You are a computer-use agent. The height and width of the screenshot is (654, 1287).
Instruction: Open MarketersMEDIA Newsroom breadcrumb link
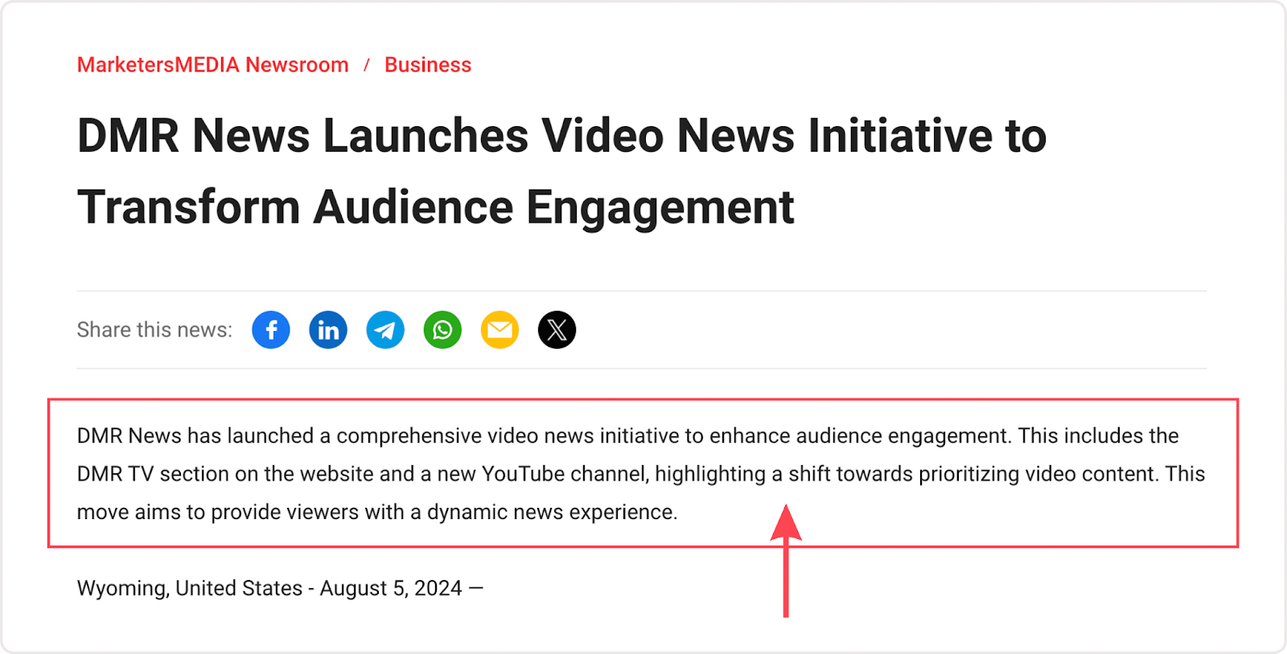click(213, 65)
